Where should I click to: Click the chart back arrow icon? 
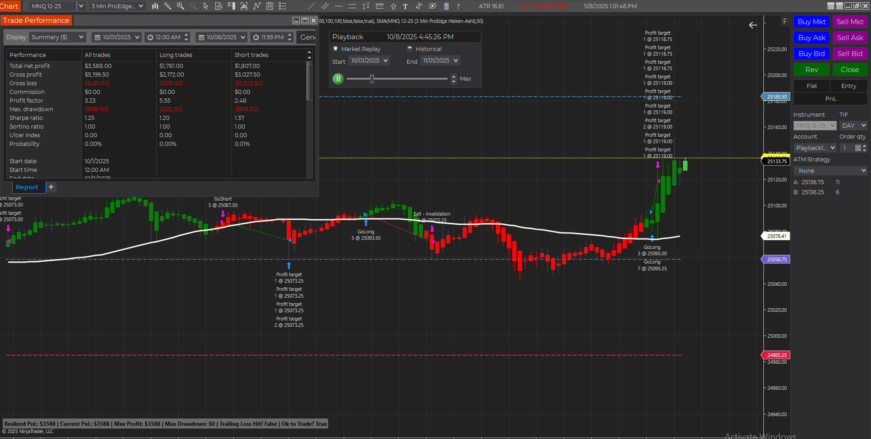click(x=753, y=25)
